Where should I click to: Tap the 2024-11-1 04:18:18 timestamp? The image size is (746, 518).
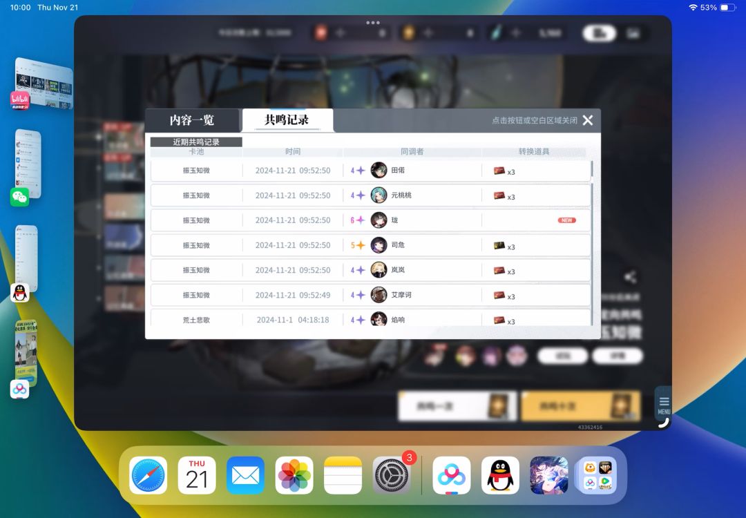[x=293, y=320]
